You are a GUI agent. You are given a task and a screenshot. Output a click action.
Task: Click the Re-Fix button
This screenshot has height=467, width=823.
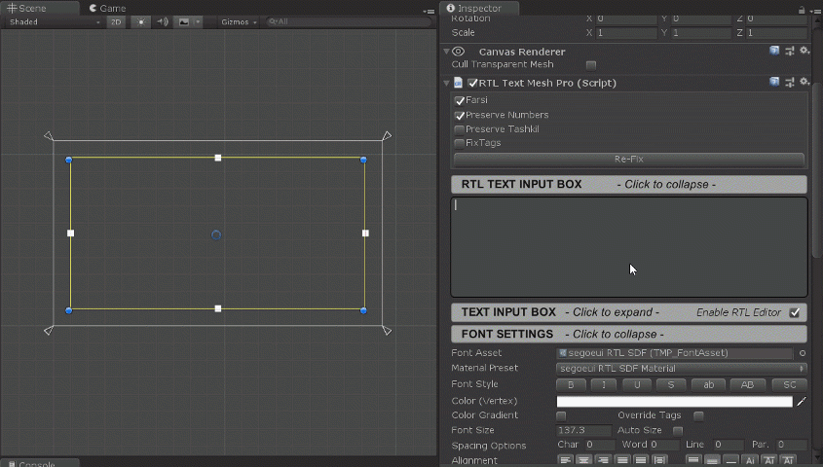[x=629, y=159]
